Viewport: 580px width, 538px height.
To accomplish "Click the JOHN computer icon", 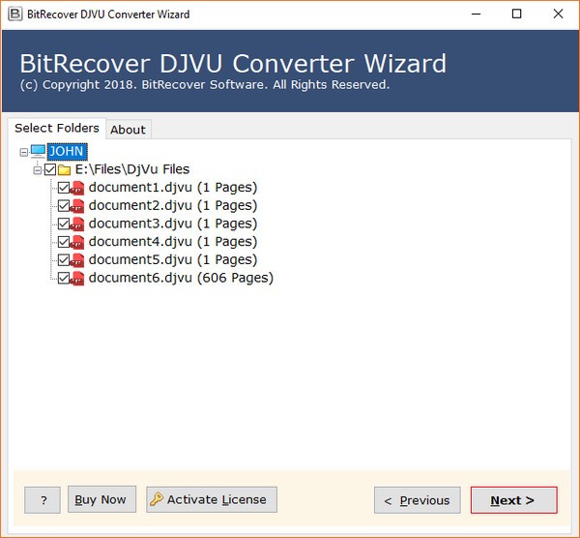I will (x=38, y=151).
